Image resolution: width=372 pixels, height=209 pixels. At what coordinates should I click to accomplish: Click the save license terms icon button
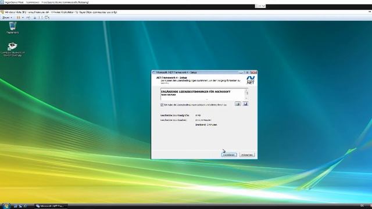pos(245,104)
